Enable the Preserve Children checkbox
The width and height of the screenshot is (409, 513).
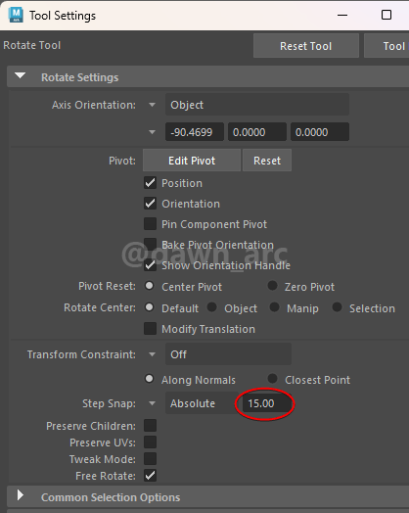tap(150, 426)
